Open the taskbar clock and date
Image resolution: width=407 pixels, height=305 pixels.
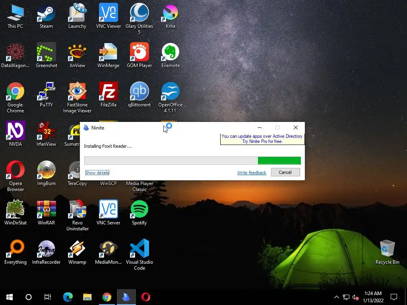click(x=373, y=297)
